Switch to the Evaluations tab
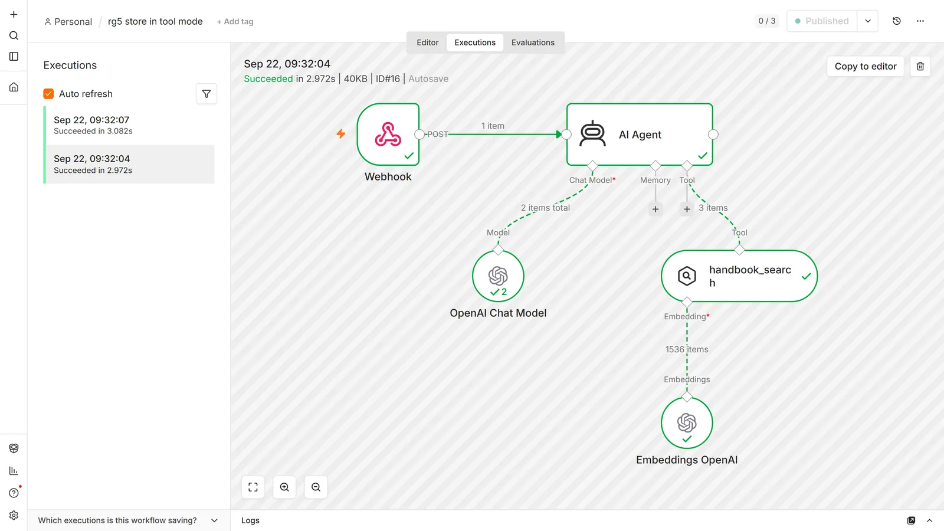944x531 pixels. (533, 42)
